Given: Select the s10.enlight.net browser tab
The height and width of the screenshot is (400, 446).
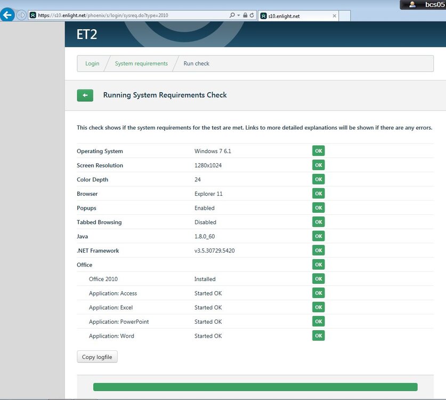Looking at the screenshot, I should [x=298, y=16].
